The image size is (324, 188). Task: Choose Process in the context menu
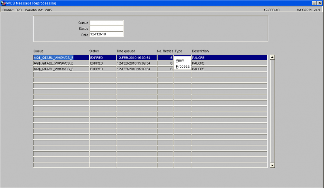183,67
